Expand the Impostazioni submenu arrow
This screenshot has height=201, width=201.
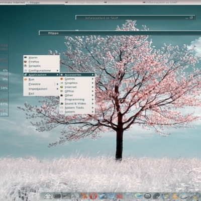coord(57,89)
